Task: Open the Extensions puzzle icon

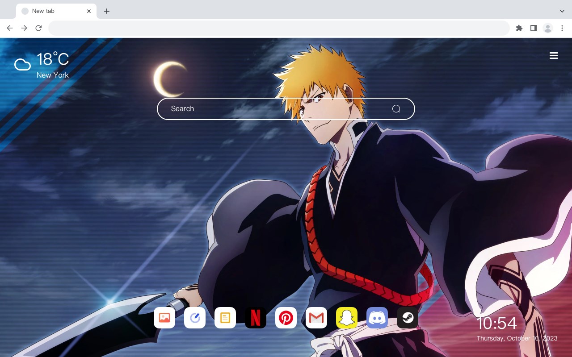Action: click(x=519, y=28)
